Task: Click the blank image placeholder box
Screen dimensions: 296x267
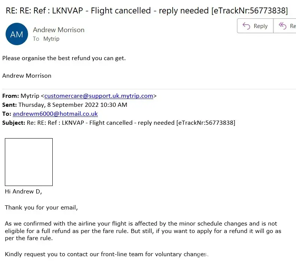Action: tap(29, 162)
